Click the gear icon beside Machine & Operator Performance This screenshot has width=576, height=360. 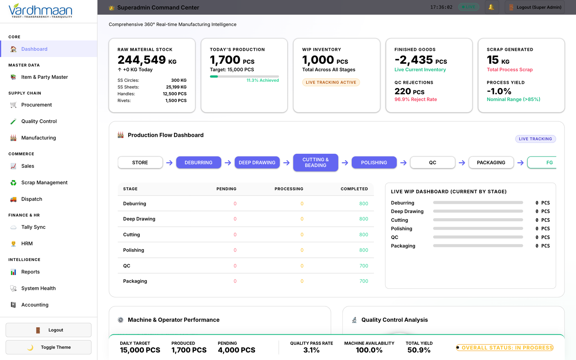pyautogui.click(x=121, y=320)
